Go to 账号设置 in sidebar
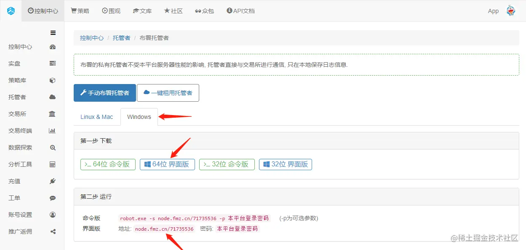526x250 pixels. point(20,215)
